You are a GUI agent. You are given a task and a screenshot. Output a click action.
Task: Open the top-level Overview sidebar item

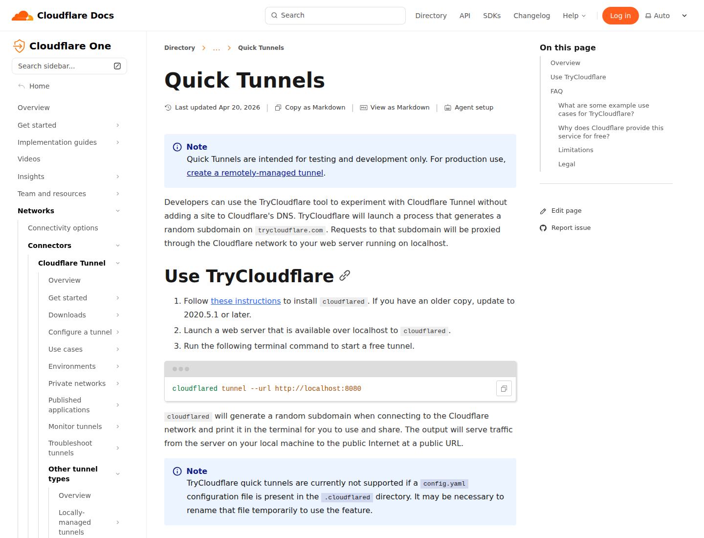(x=33, y=108)
